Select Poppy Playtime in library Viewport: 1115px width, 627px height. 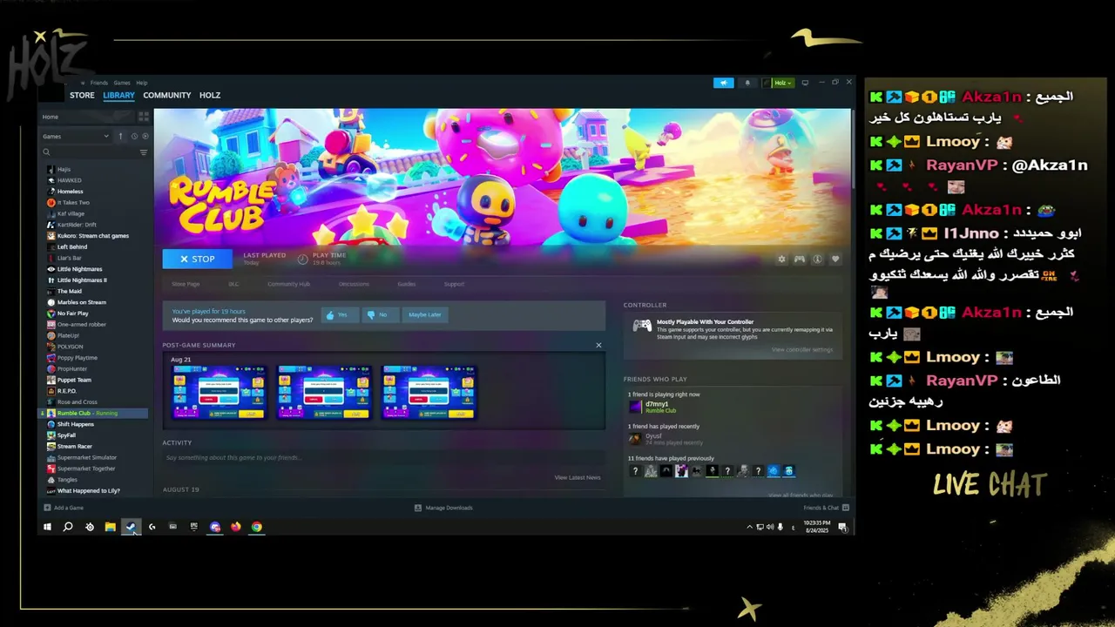[77, 358]
